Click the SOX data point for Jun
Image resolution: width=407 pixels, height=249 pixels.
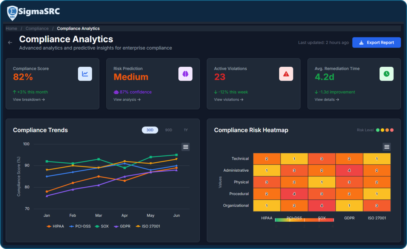pyautogui.click(x=177, y=155)
